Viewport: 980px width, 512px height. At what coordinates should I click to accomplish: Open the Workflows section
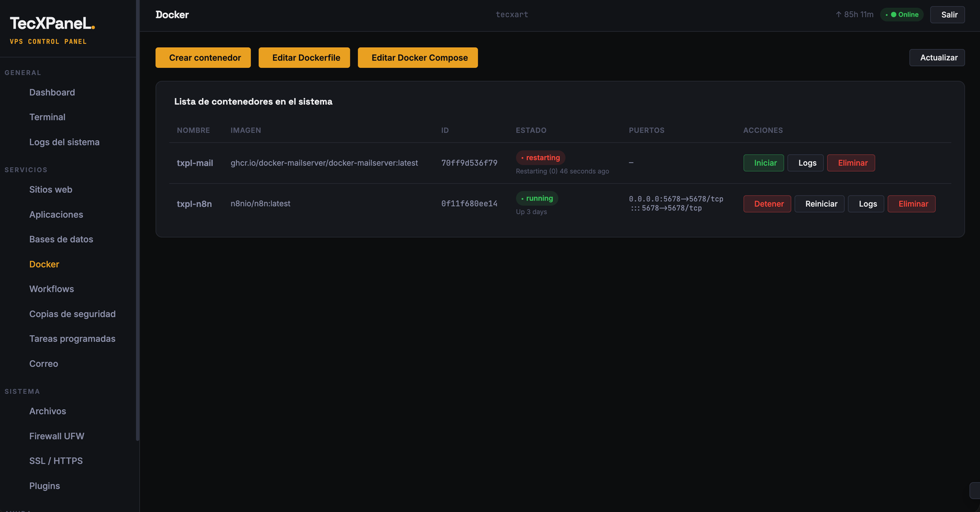pos(51,289)
